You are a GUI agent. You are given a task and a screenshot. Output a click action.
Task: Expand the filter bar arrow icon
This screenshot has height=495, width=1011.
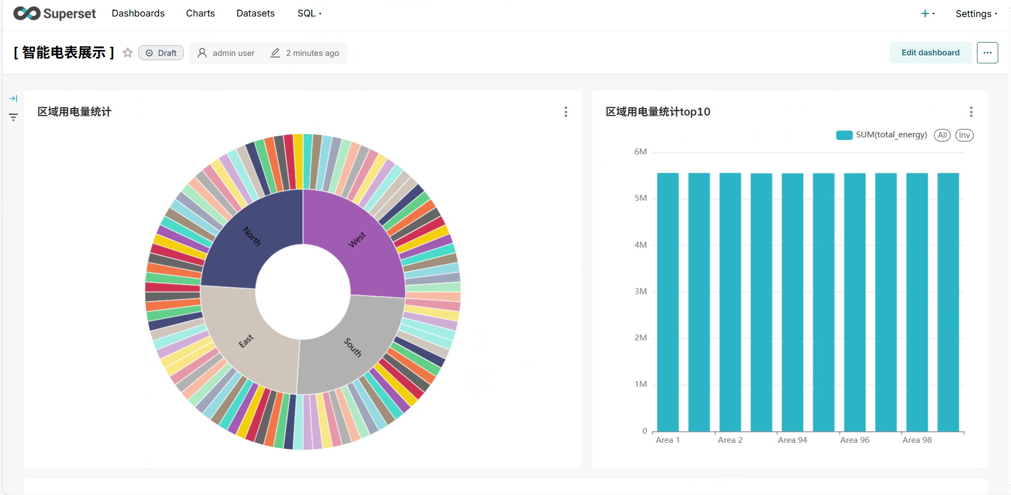pyautogui.click(x=13, y=98)
